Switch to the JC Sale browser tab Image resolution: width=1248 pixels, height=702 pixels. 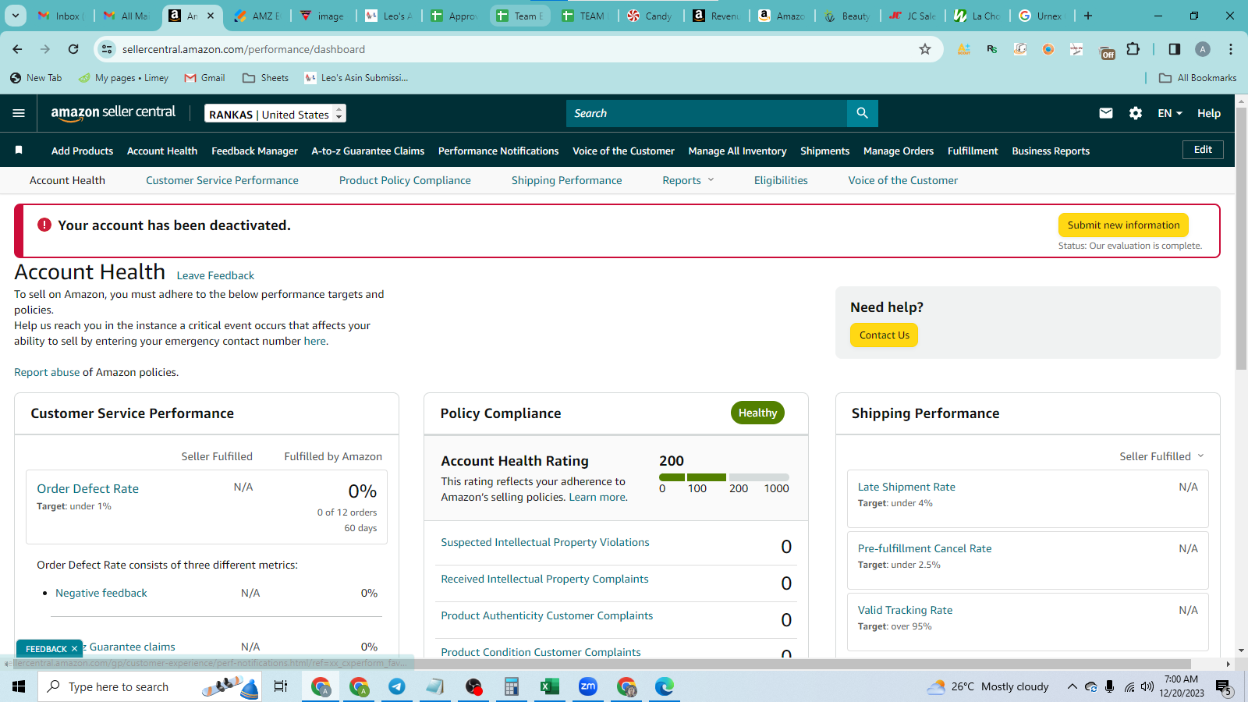[913, 16]
